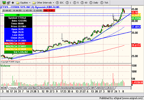The image size is (144, 100).
Task: Open the Stochastic(14(1),3) tab
Action: 49,88
